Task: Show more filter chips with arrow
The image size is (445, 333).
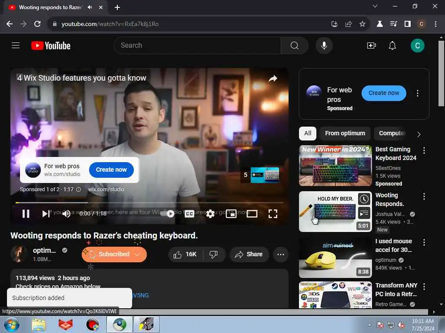Action: (418, 134)
